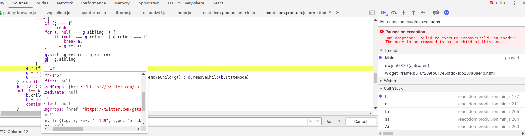This screenshot has width=525, height=136.
Task: Click the Step arrow icon
Action: 423,13
